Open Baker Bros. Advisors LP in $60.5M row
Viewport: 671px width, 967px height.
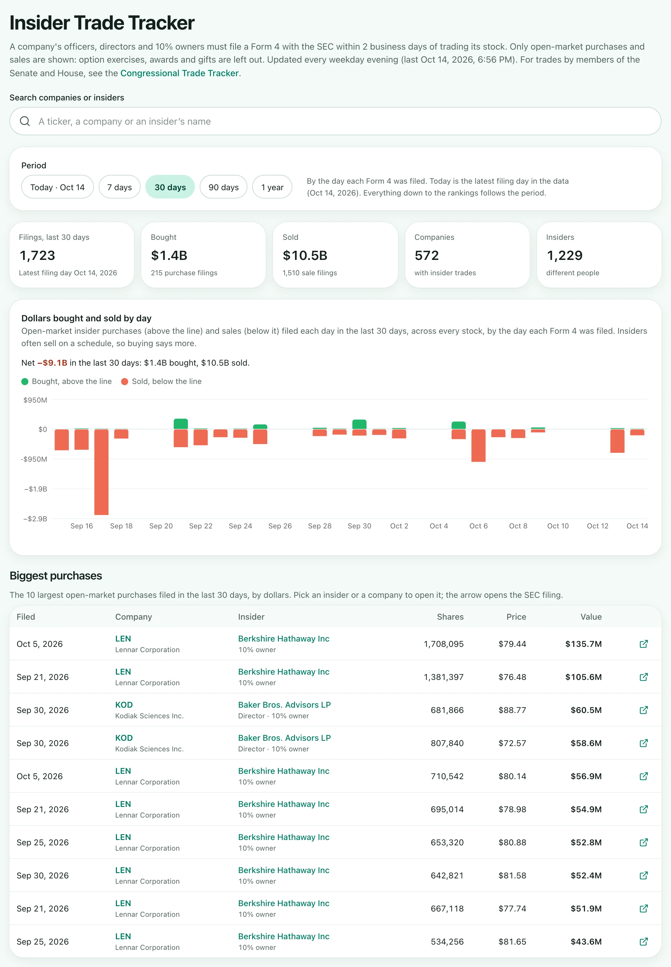pyautogui.click(x=284, y=705)
